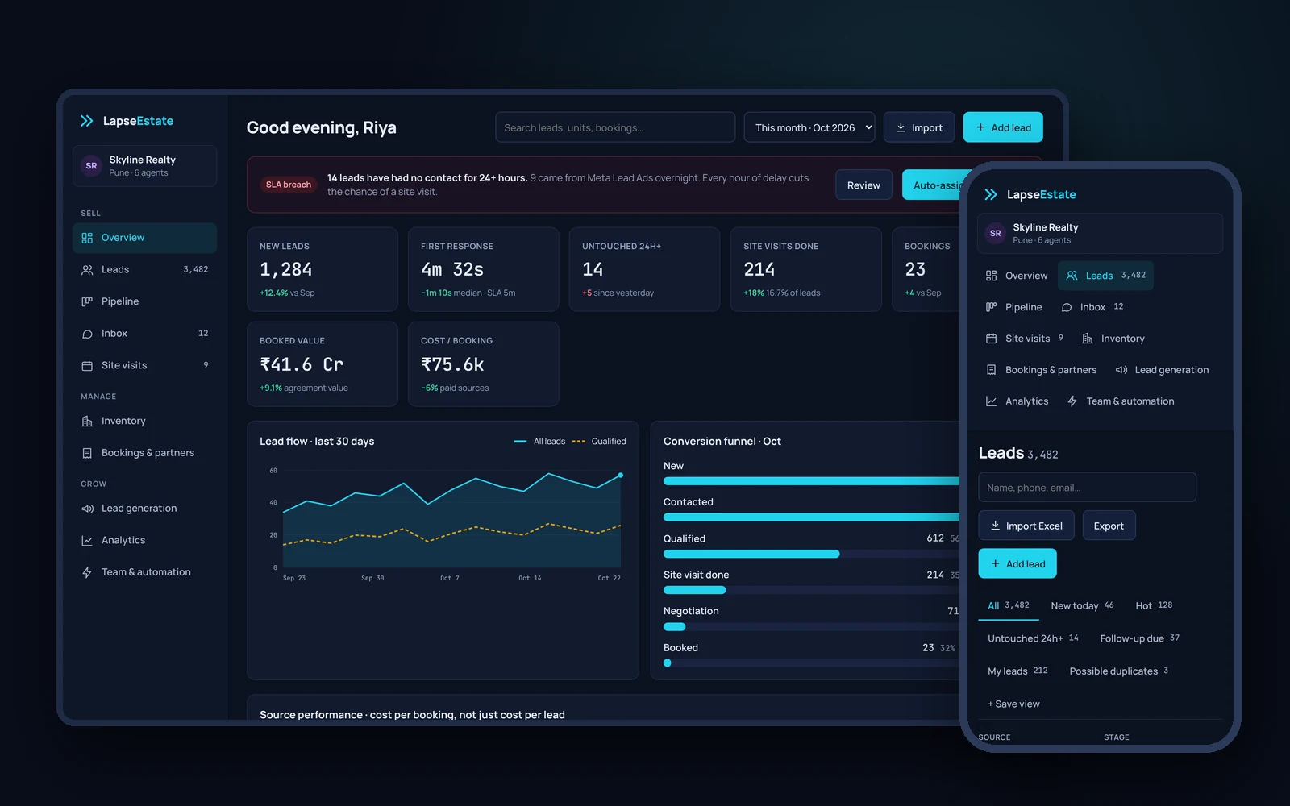Open Overview in the desktop sidebar
The height and width of the screenshot is (806, 1290).
(x=144, y=238)
